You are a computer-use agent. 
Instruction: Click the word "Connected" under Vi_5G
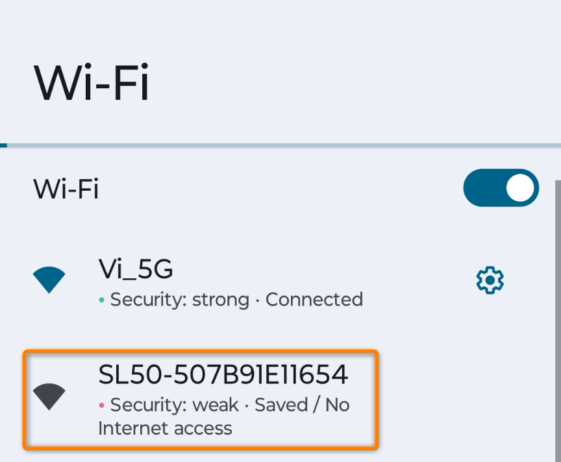click(x=314, y=299)
